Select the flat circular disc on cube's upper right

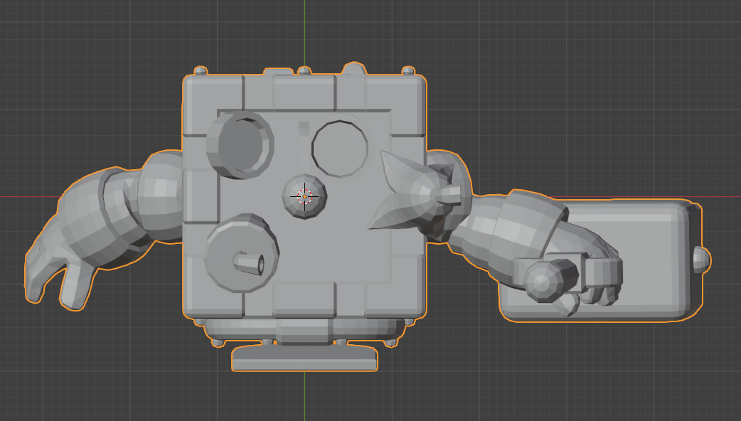(x=340, y=148)
